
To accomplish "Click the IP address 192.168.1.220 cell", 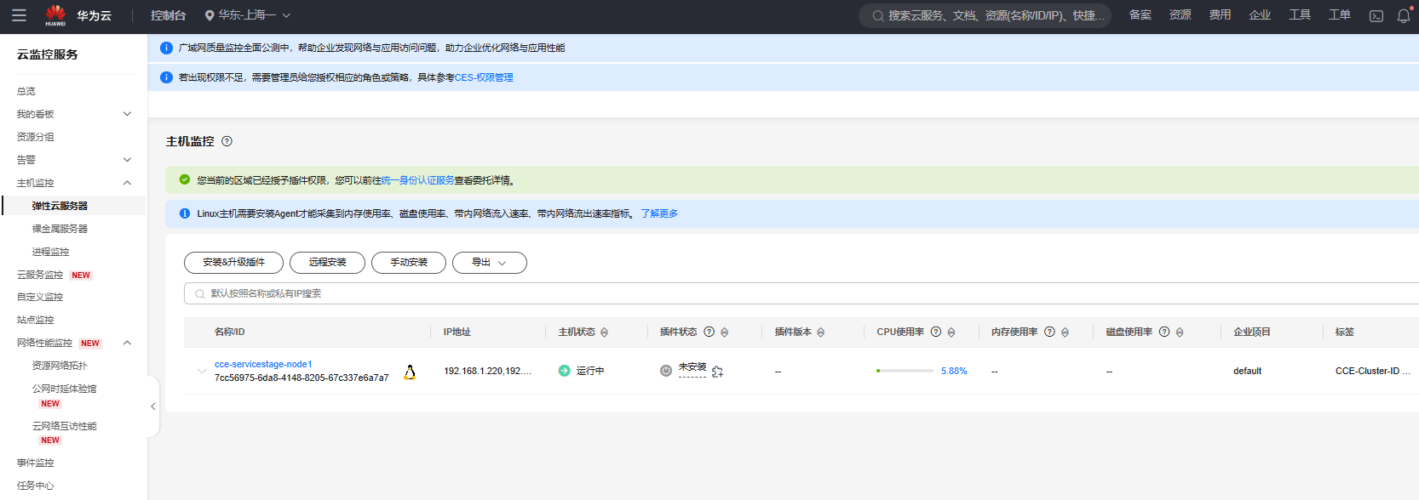I will (x=487, y=371).
